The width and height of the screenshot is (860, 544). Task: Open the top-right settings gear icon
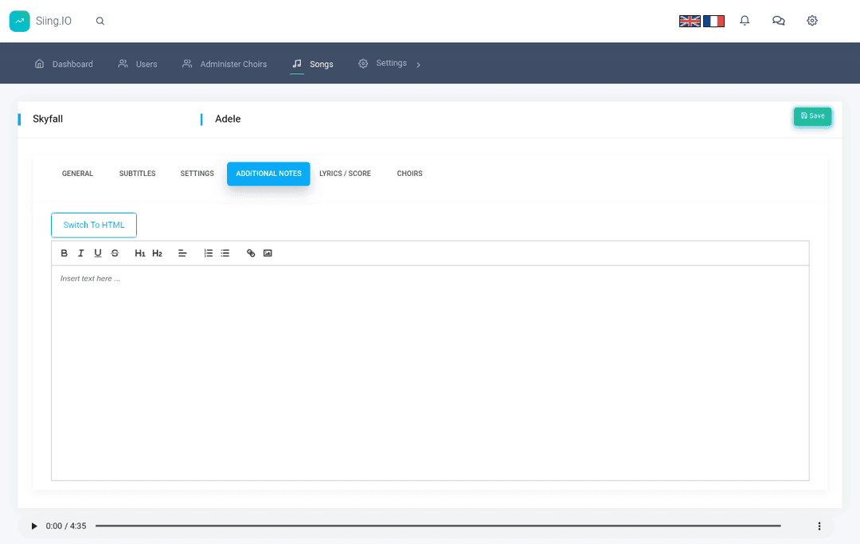pyautogui.click(x=812, y=21)
